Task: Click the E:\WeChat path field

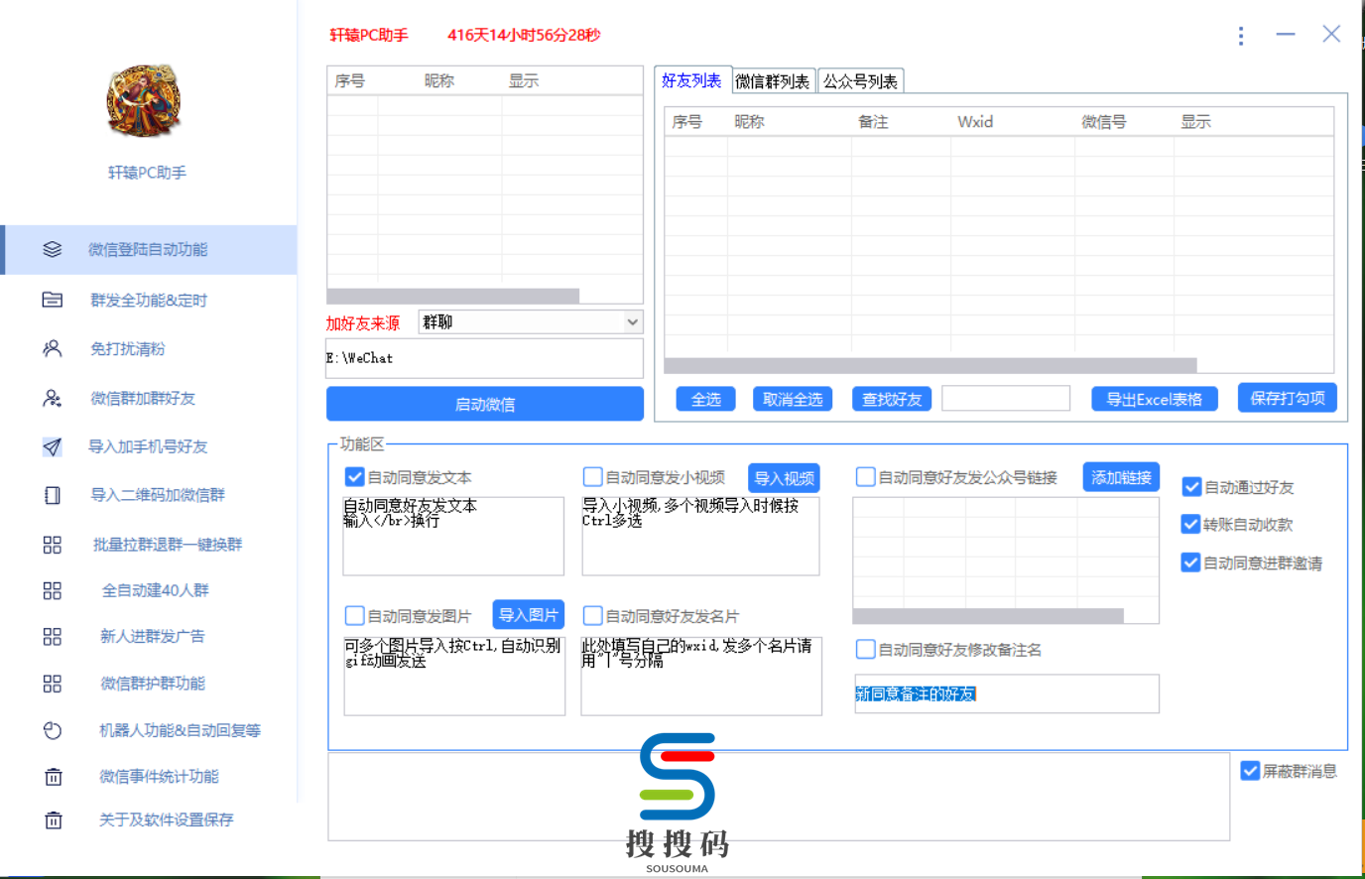Action: coord(485,358)
